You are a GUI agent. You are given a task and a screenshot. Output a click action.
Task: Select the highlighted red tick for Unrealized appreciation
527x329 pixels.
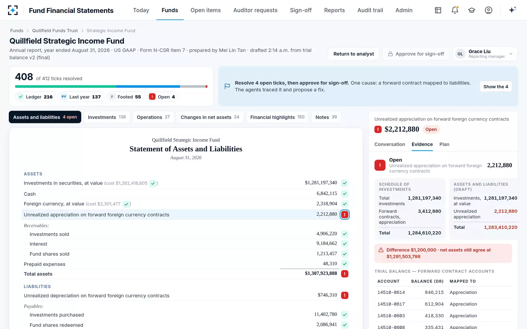(x=345, y=215)
